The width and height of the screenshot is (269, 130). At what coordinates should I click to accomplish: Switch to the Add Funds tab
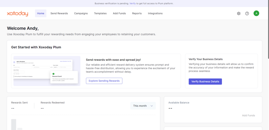coord(120,13)
